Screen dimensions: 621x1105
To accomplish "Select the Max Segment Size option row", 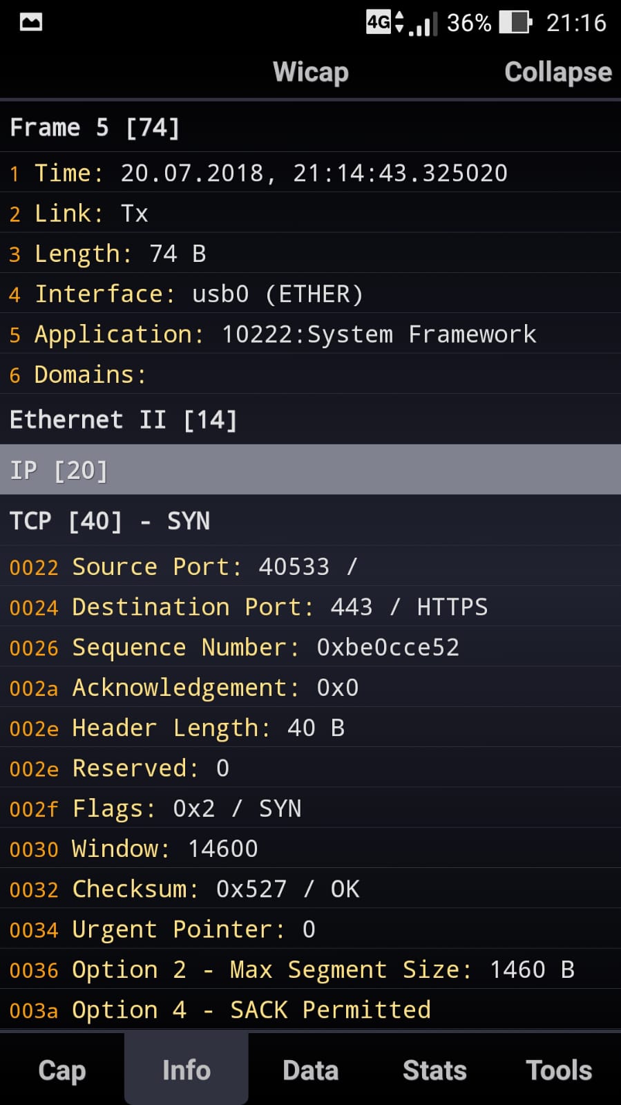I will click(x=311, y=969).
